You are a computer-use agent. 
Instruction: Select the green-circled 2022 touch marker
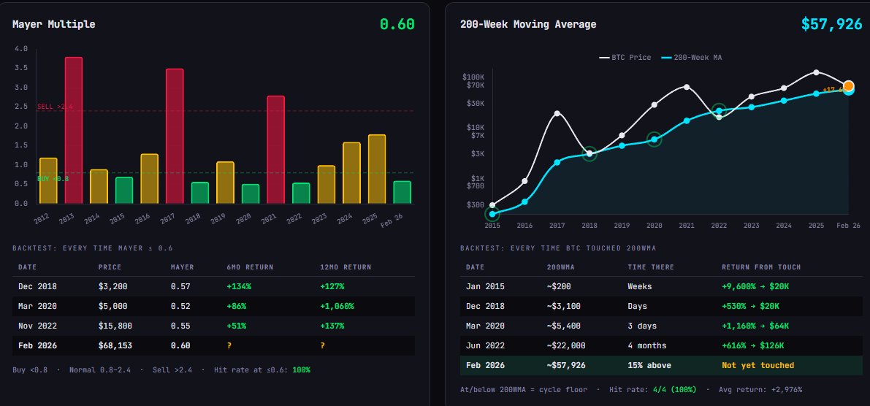point(719,111)
